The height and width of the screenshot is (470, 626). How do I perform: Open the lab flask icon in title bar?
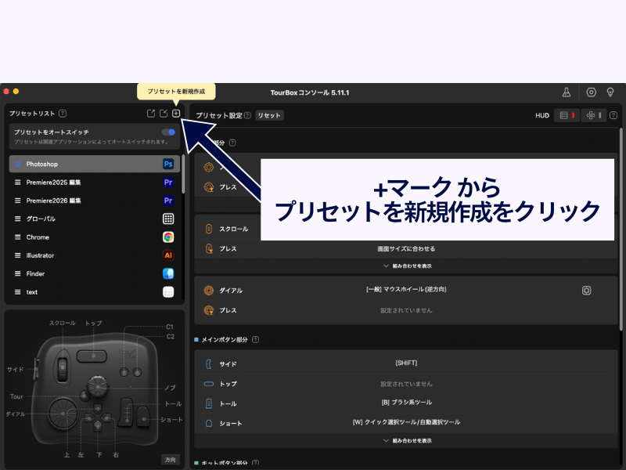pyautogui.click(x=567, y=92)
